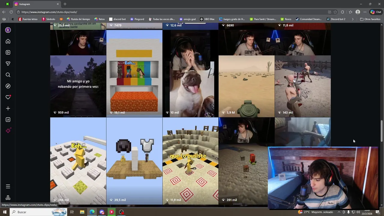Open rainbow Minecraft reel 19,1 mil
This screenshot has height=216, width=384.
tap(134, 73)
